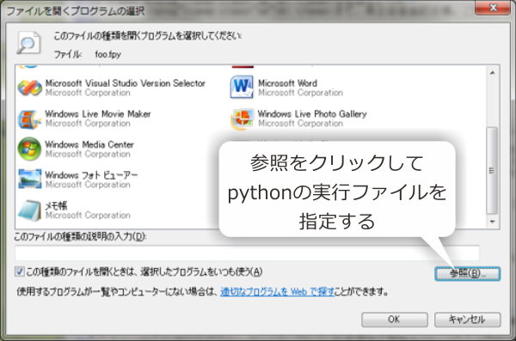Click the キャンセル button
This screenshot has height=341, width=516.
(x=467, y=320)
